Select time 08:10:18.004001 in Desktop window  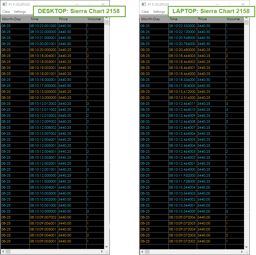tap(43, 56)
